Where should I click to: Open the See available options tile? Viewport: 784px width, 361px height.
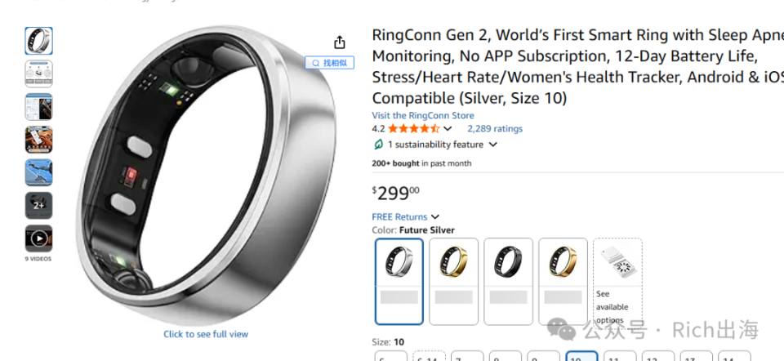617,282
